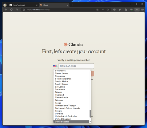The image size is (147, 128).
Task: Close the Home \ Anthropic tab
Action: pyautogui.click(x=37, y=5)
